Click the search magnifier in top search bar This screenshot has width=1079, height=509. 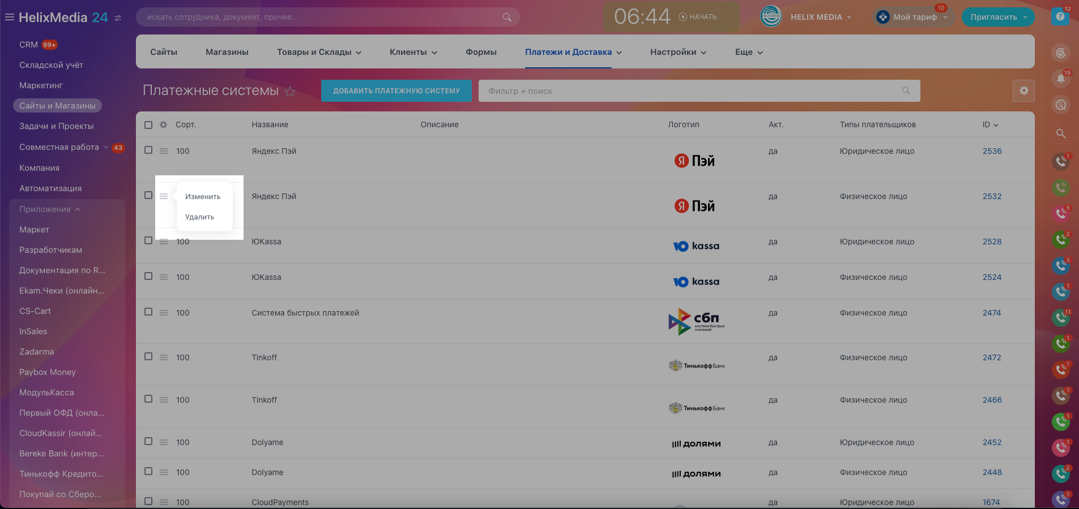coord(507,18)
